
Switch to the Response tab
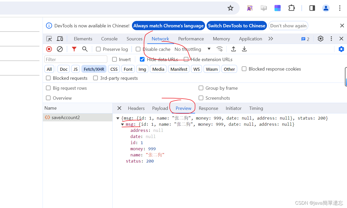pyautogui.click(x=208, y=108)
